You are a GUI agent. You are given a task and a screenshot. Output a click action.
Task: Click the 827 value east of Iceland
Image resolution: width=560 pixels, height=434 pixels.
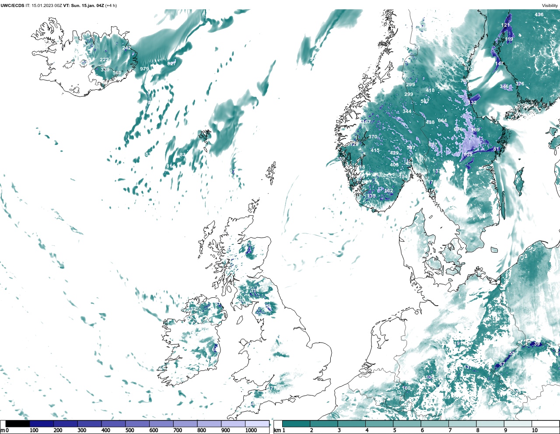[x=171, y=64]
